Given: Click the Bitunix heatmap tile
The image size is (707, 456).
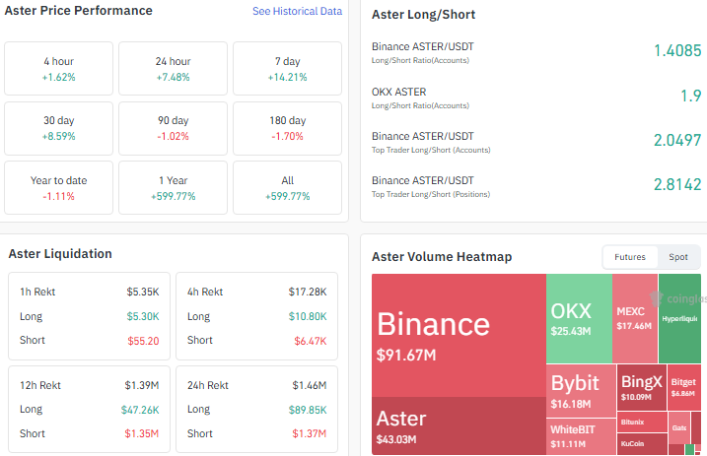Looking at the screenshot, I should click(642, 422).
